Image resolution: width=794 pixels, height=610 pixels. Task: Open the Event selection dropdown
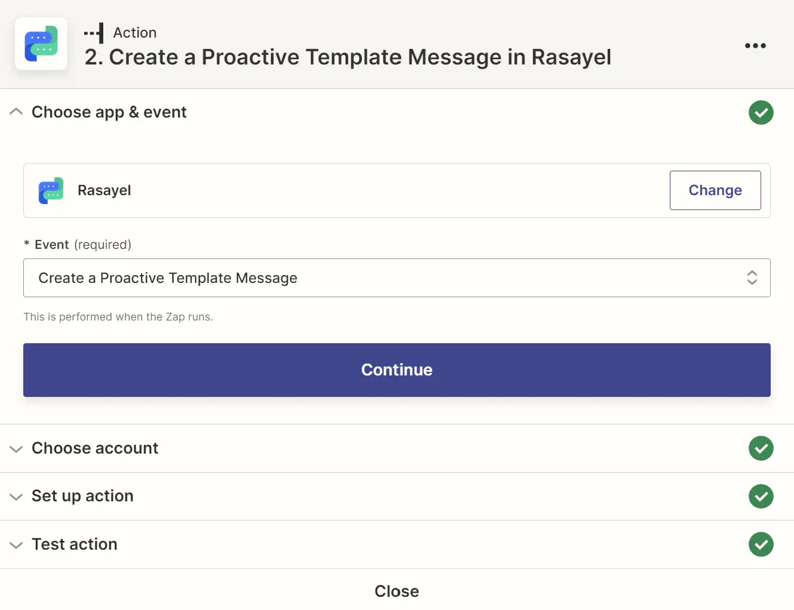397,278
